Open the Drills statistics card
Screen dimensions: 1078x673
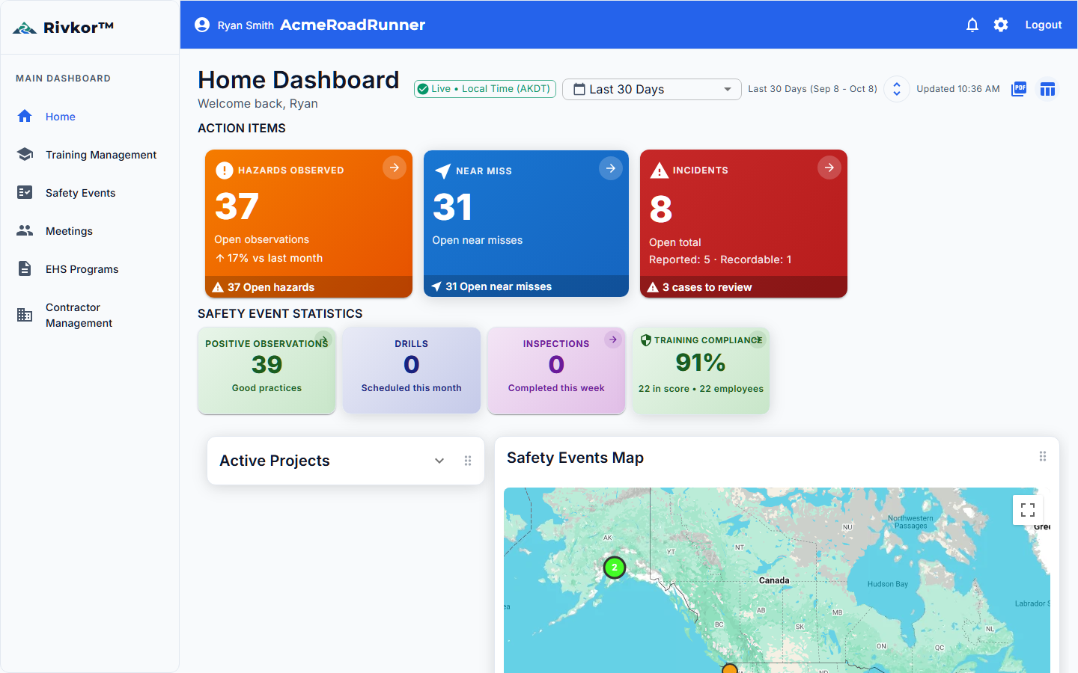tap(412, 370)
